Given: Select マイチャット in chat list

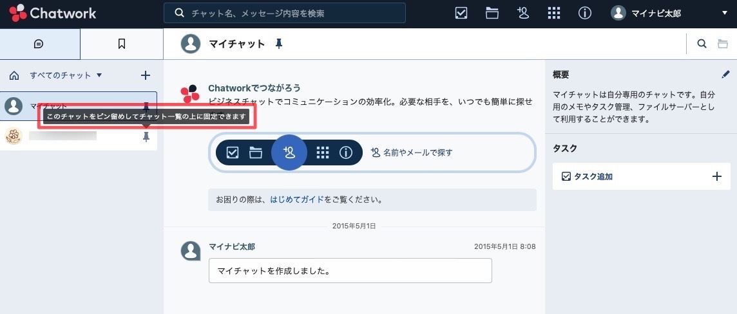Looking at the screenshot, I should 79,106.
